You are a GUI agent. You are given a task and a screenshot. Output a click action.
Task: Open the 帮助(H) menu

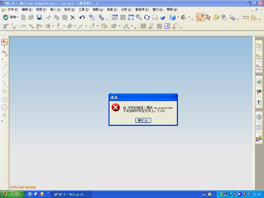point(172,10)
